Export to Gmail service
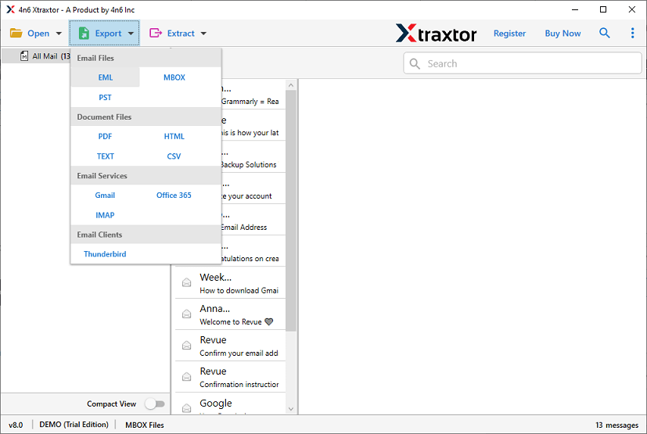This screenshot has height=434, width=647. click(105, 195)
